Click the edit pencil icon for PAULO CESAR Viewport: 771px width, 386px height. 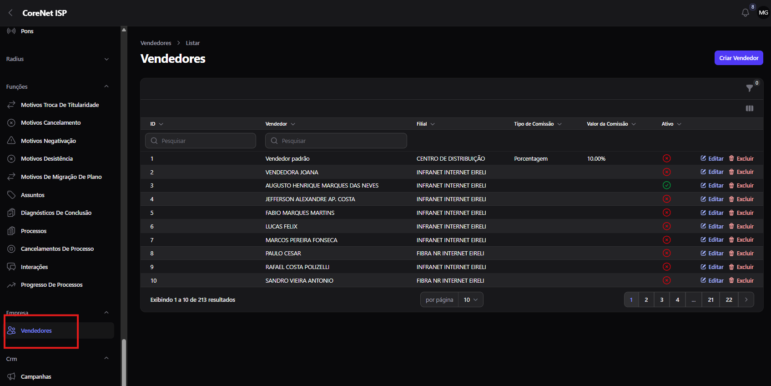[x=703, y=253]
